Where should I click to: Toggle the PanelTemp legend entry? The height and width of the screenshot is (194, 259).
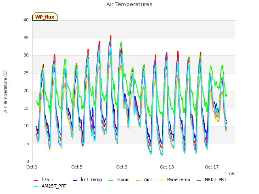pos(174,179)
